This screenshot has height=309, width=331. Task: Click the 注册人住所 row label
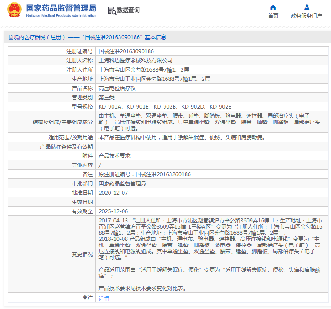click(80, 70)
